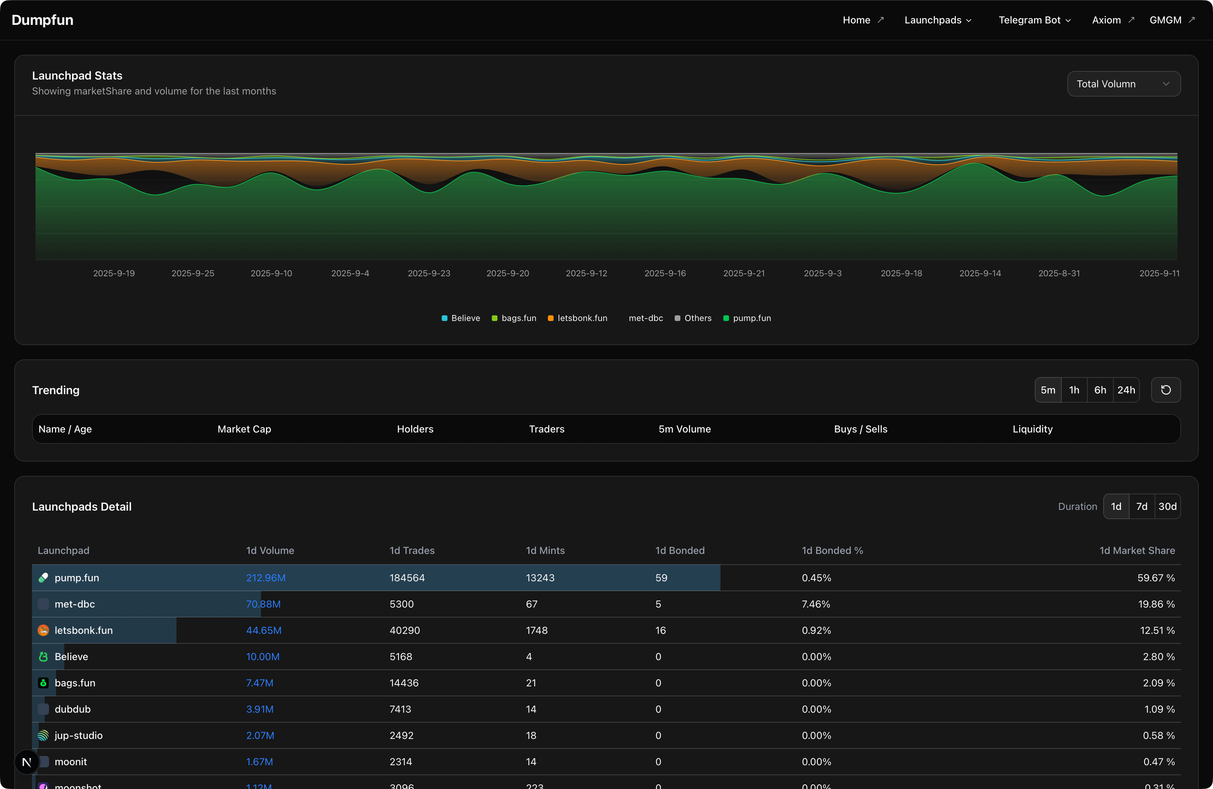Click the Buys / Sells column header
1213x789 pixels.
860,429
